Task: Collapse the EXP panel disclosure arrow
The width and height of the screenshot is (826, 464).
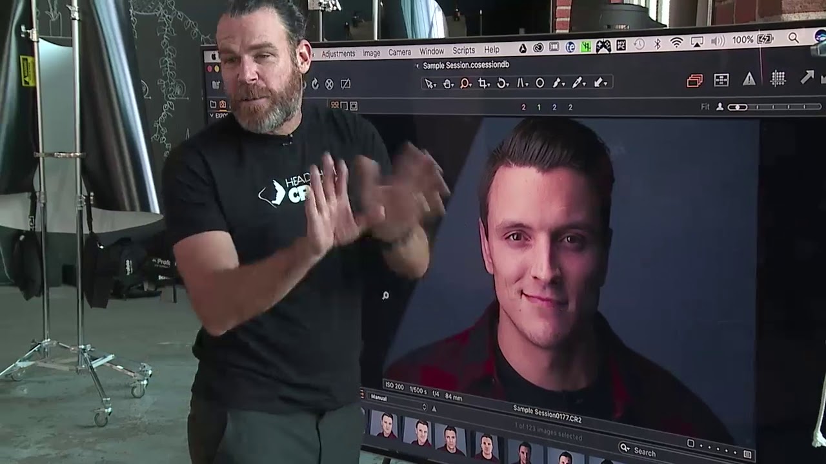Action: pos(210,116)
